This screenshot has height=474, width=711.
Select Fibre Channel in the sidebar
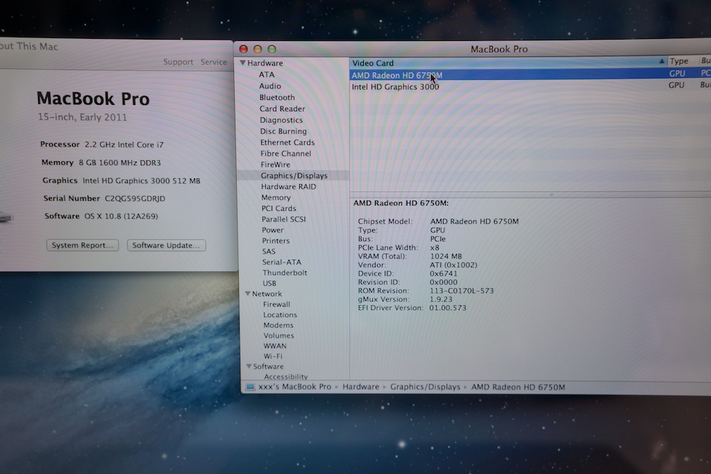(x=285, y=153)
